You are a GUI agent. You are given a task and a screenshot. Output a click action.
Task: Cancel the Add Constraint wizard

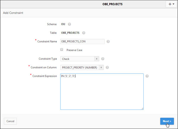[x=10, y=121]
